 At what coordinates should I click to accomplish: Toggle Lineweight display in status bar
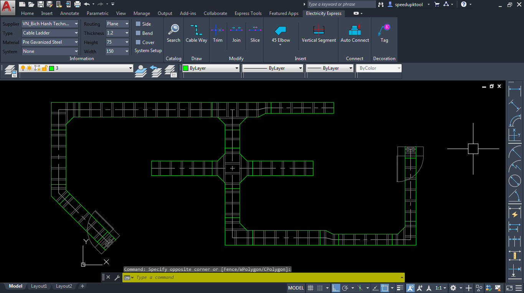(x=400, y=288)
